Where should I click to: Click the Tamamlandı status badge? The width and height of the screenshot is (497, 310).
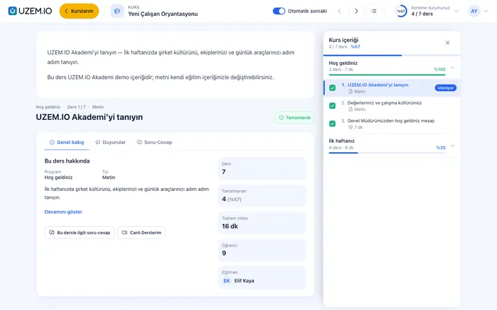[x=295, y=118]
